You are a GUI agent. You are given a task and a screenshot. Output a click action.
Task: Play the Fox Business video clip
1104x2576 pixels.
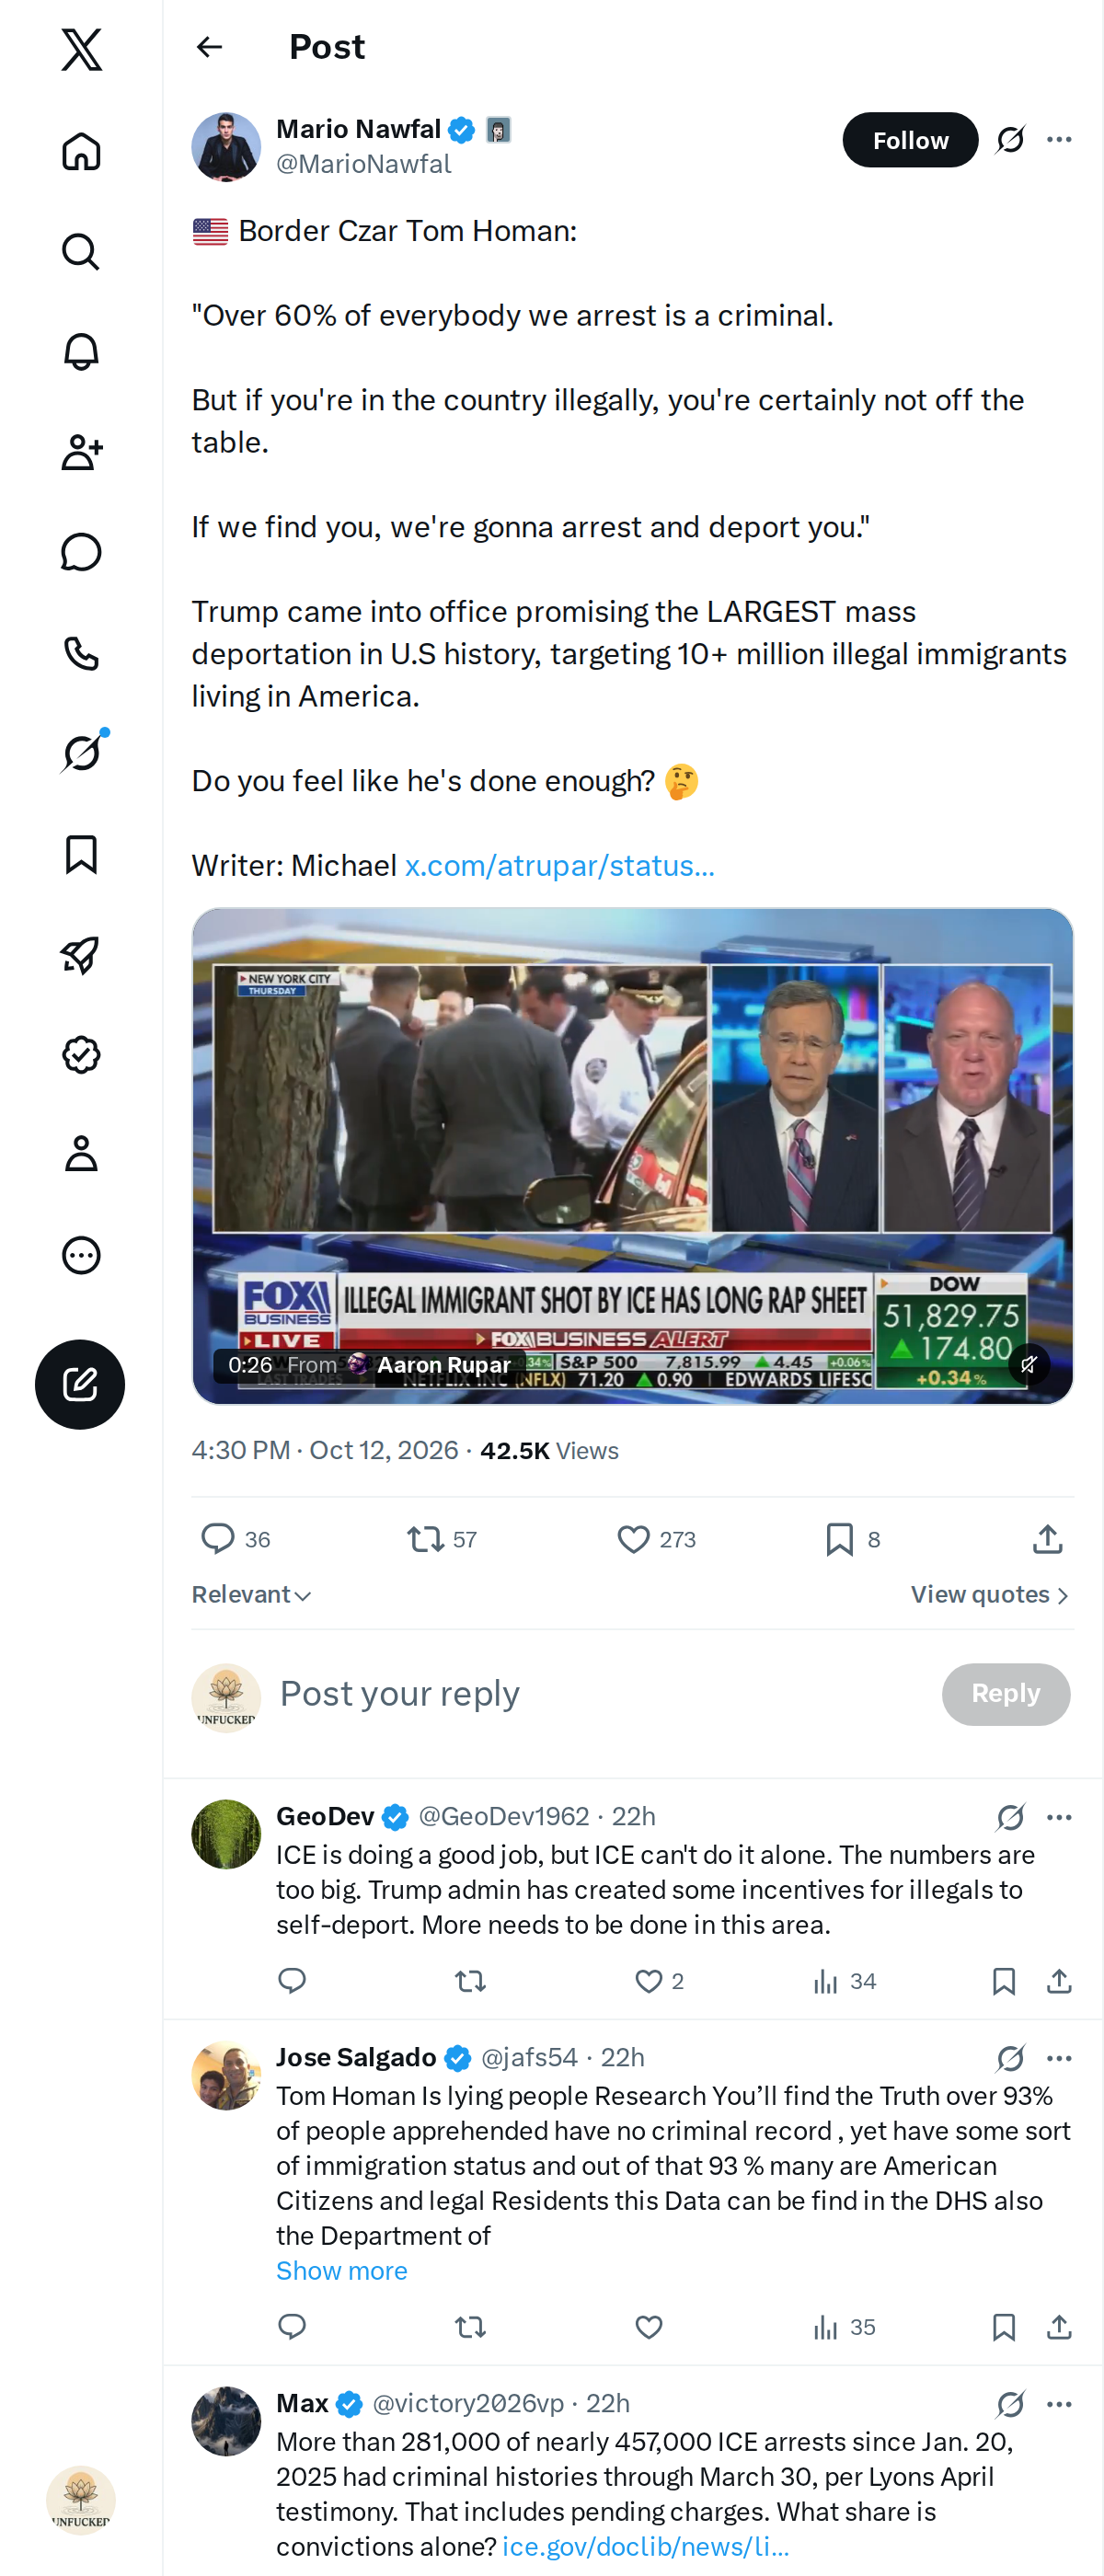(x=632, y=1156)
